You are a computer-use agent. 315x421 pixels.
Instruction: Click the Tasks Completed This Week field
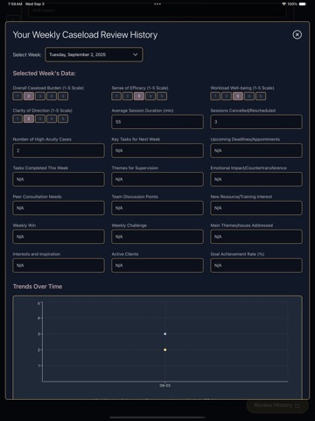(x=59, y=179)
